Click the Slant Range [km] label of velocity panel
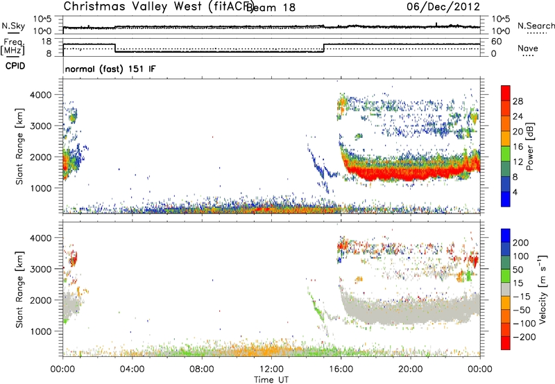This screenshot has height=384, width=555. (x=19, y=290)
